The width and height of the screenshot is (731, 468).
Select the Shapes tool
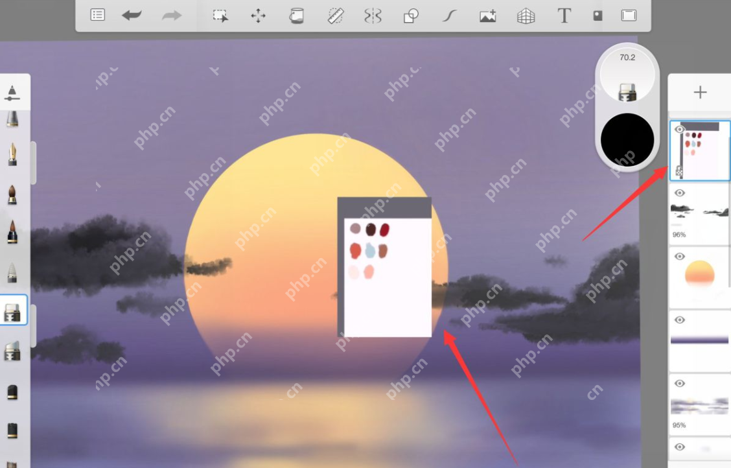point(410,15)
